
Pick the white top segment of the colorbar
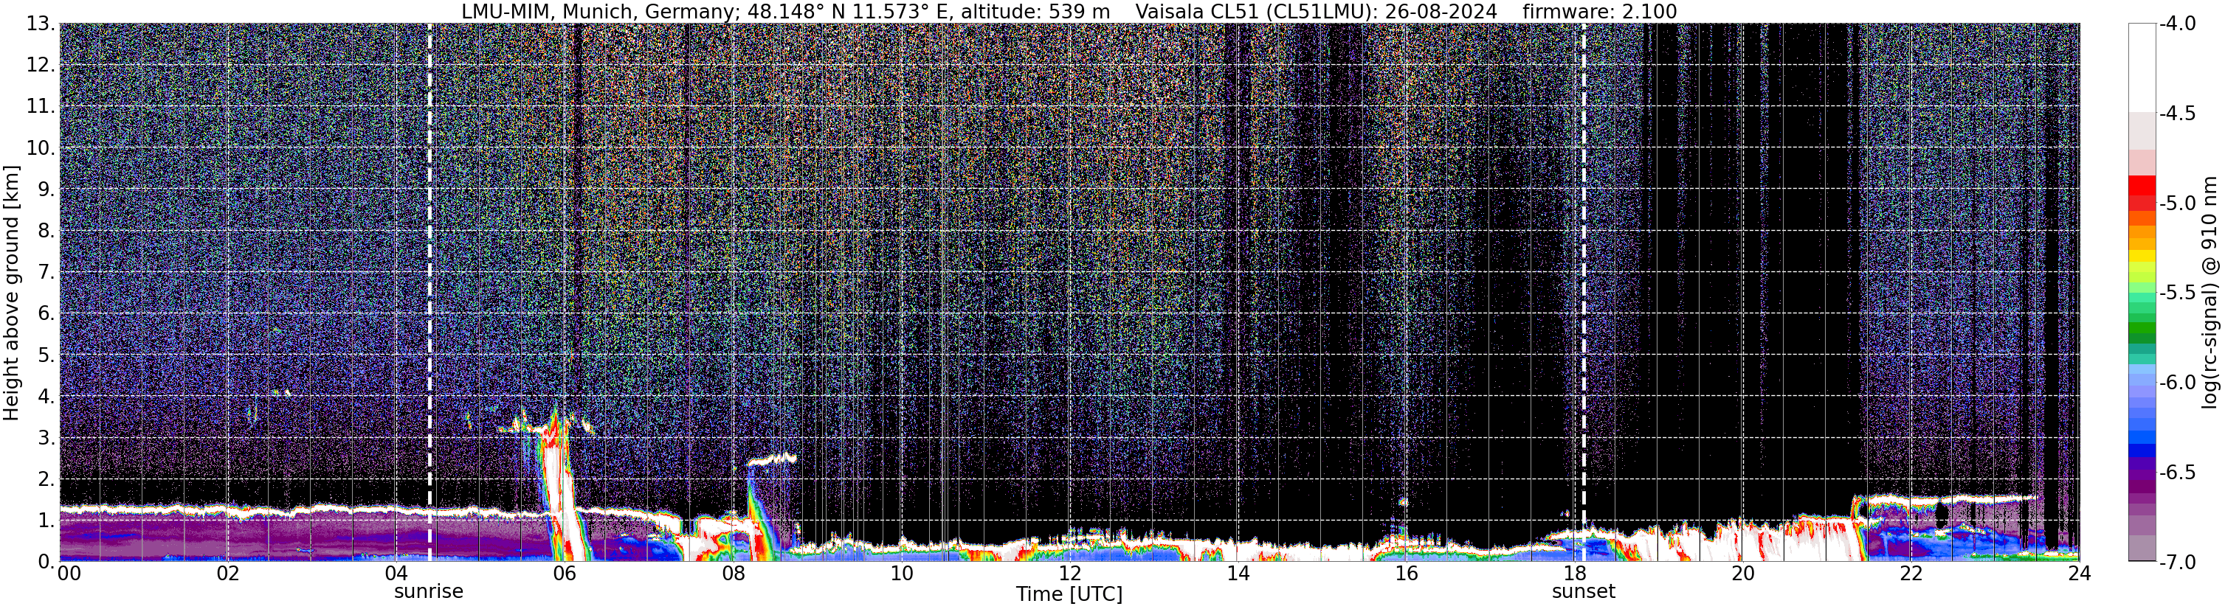pos(2141,67)
